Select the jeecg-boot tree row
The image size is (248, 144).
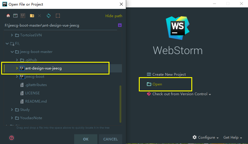click(x=63, y=77)
